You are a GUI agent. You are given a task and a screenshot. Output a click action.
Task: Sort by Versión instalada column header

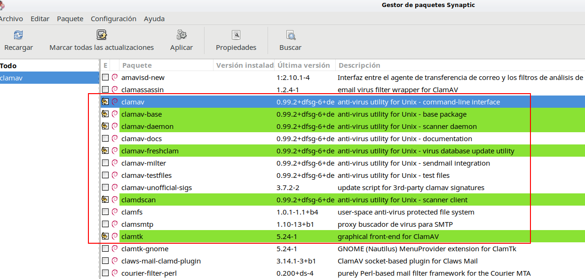[244, 65]
